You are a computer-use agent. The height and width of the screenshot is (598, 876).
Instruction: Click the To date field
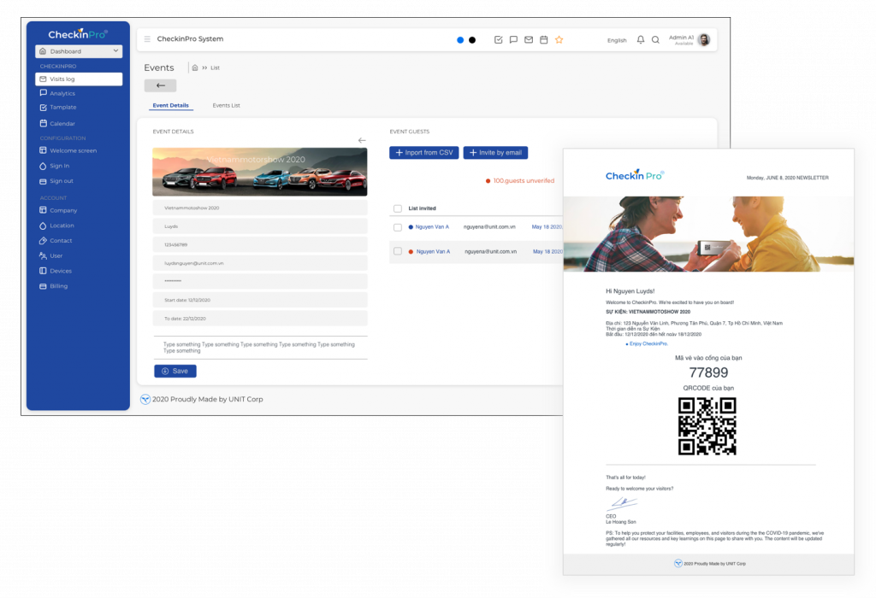[260, 318]
